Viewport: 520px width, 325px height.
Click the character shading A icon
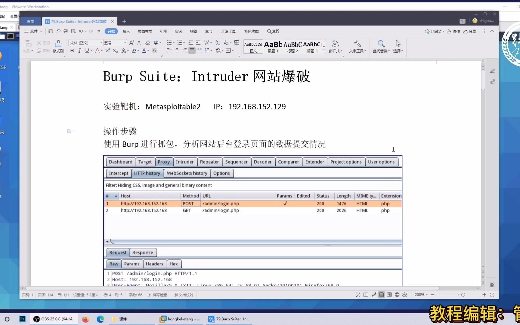(x=154, y=51)
